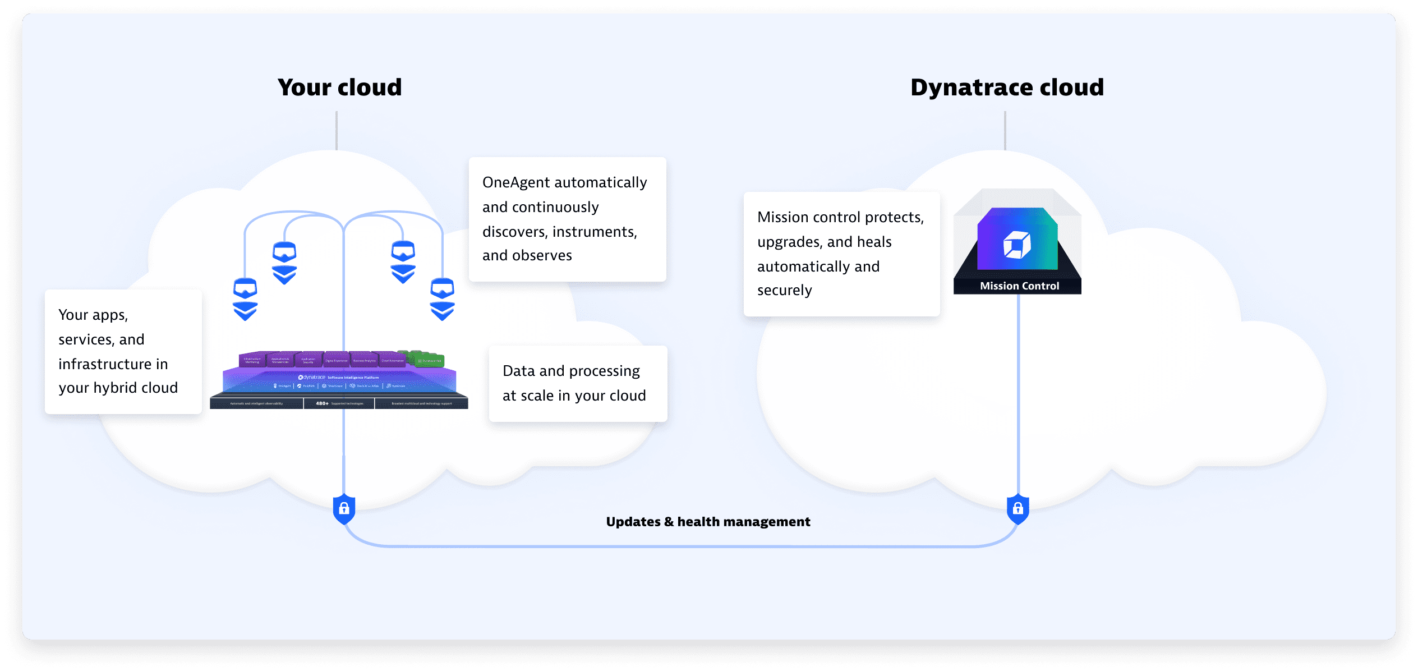This screenshot has height=671, width=1418.
Task: Click 'OneAgent automatically and continuously discovers' card
Action: pyautogui.click(x=567, y=219)
